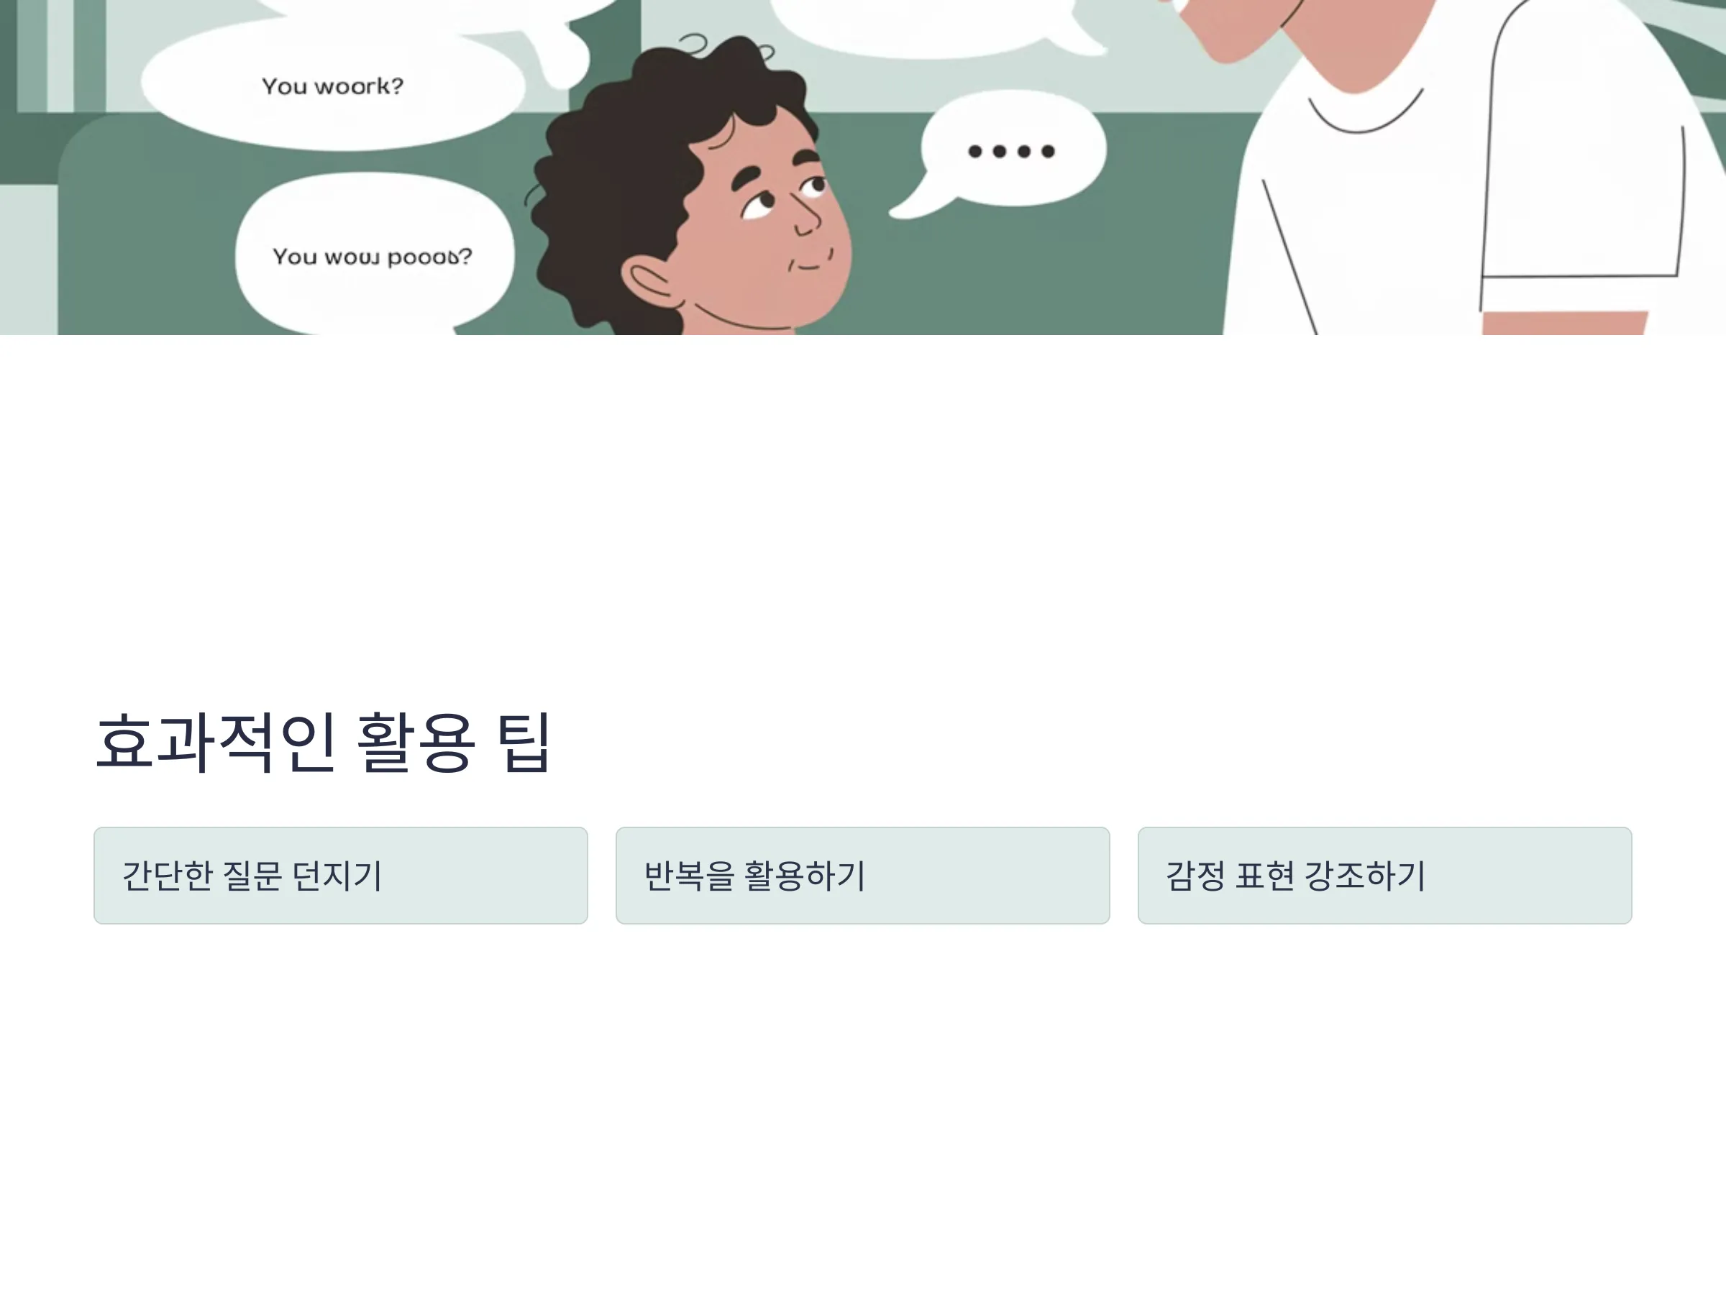Open the "감정 표현 강조하기" tip card
Viewport: 1726px width, 1294px height.
click(x=1384, y=875)
